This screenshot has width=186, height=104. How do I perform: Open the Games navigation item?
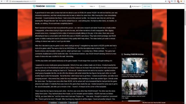point(61,6)
